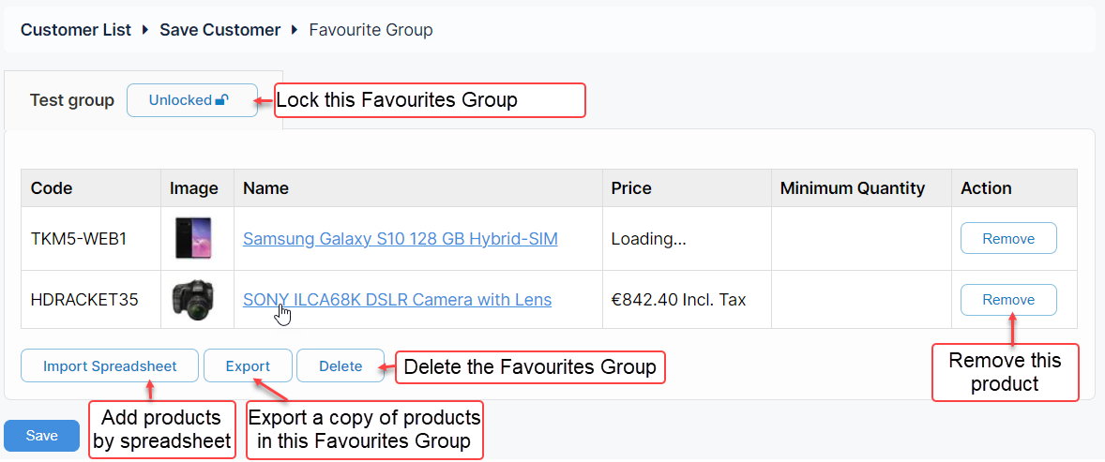This screenshot has width=1105, height=462.
Task: Delete the Favourites Group
Action: 341,366
